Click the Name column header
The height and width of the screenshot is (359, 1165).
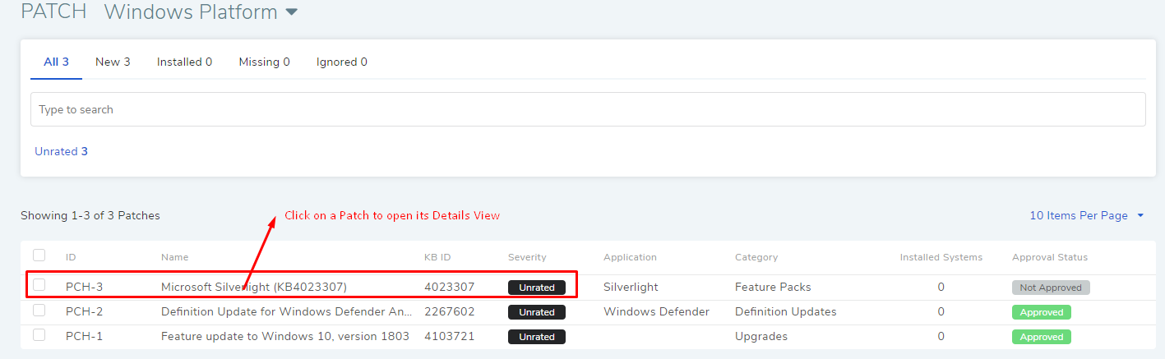point(174,257)
